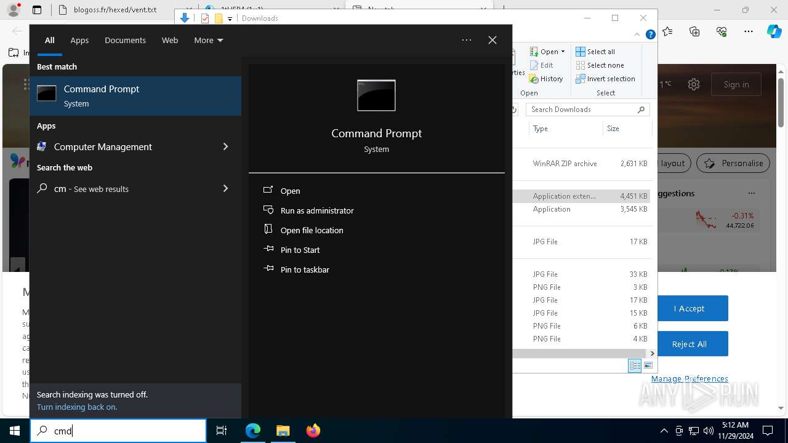Screen dimensions: 788x443
Task: Open the notification center
Action: [x=768, y=431]
